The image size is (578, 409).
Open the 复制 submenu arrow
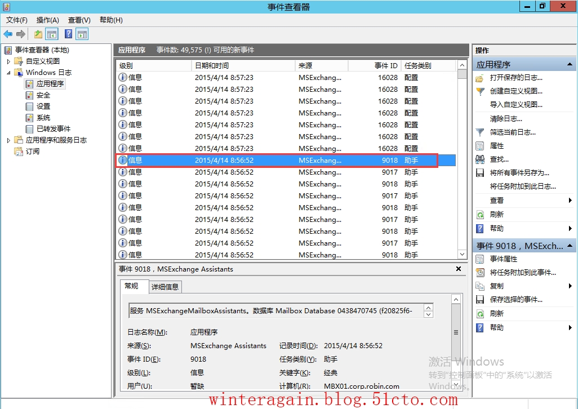point(570,286)
